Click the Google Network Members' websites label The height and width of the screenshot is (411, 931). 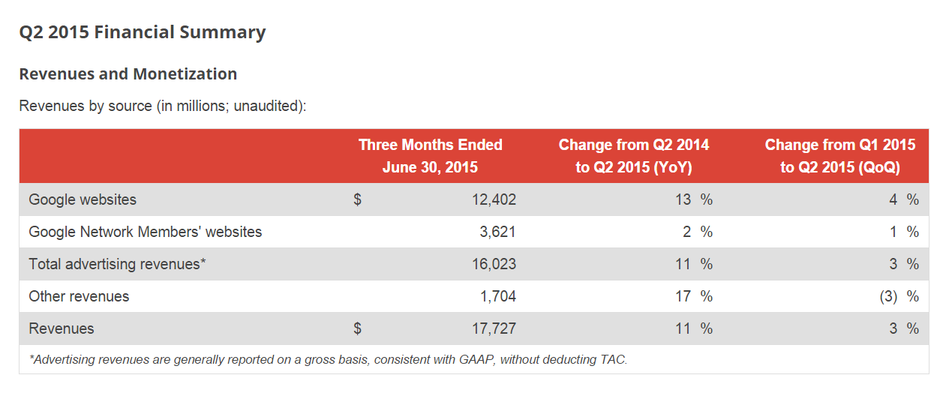pyautogui.click(x=146, y=232)
